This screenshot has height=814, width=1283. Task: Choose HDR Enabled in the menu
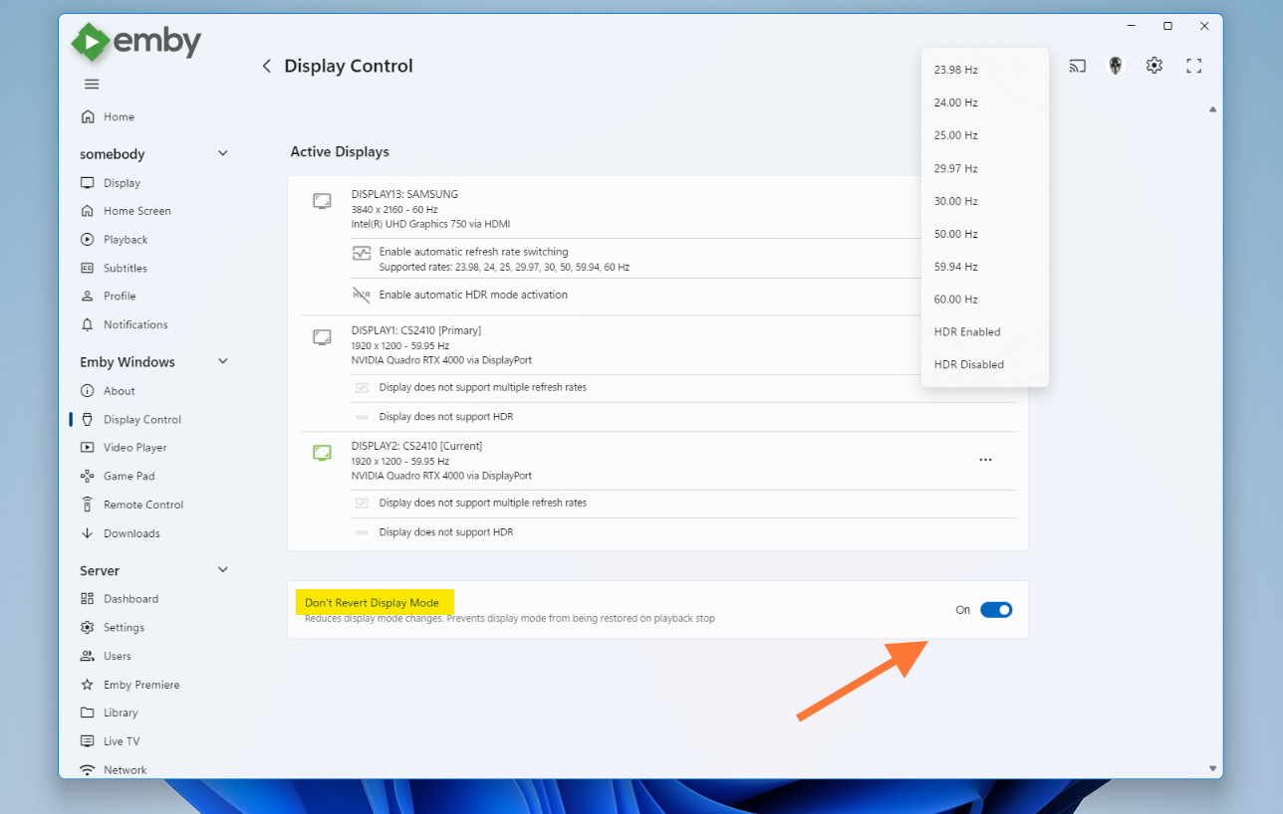pos(967,331)
